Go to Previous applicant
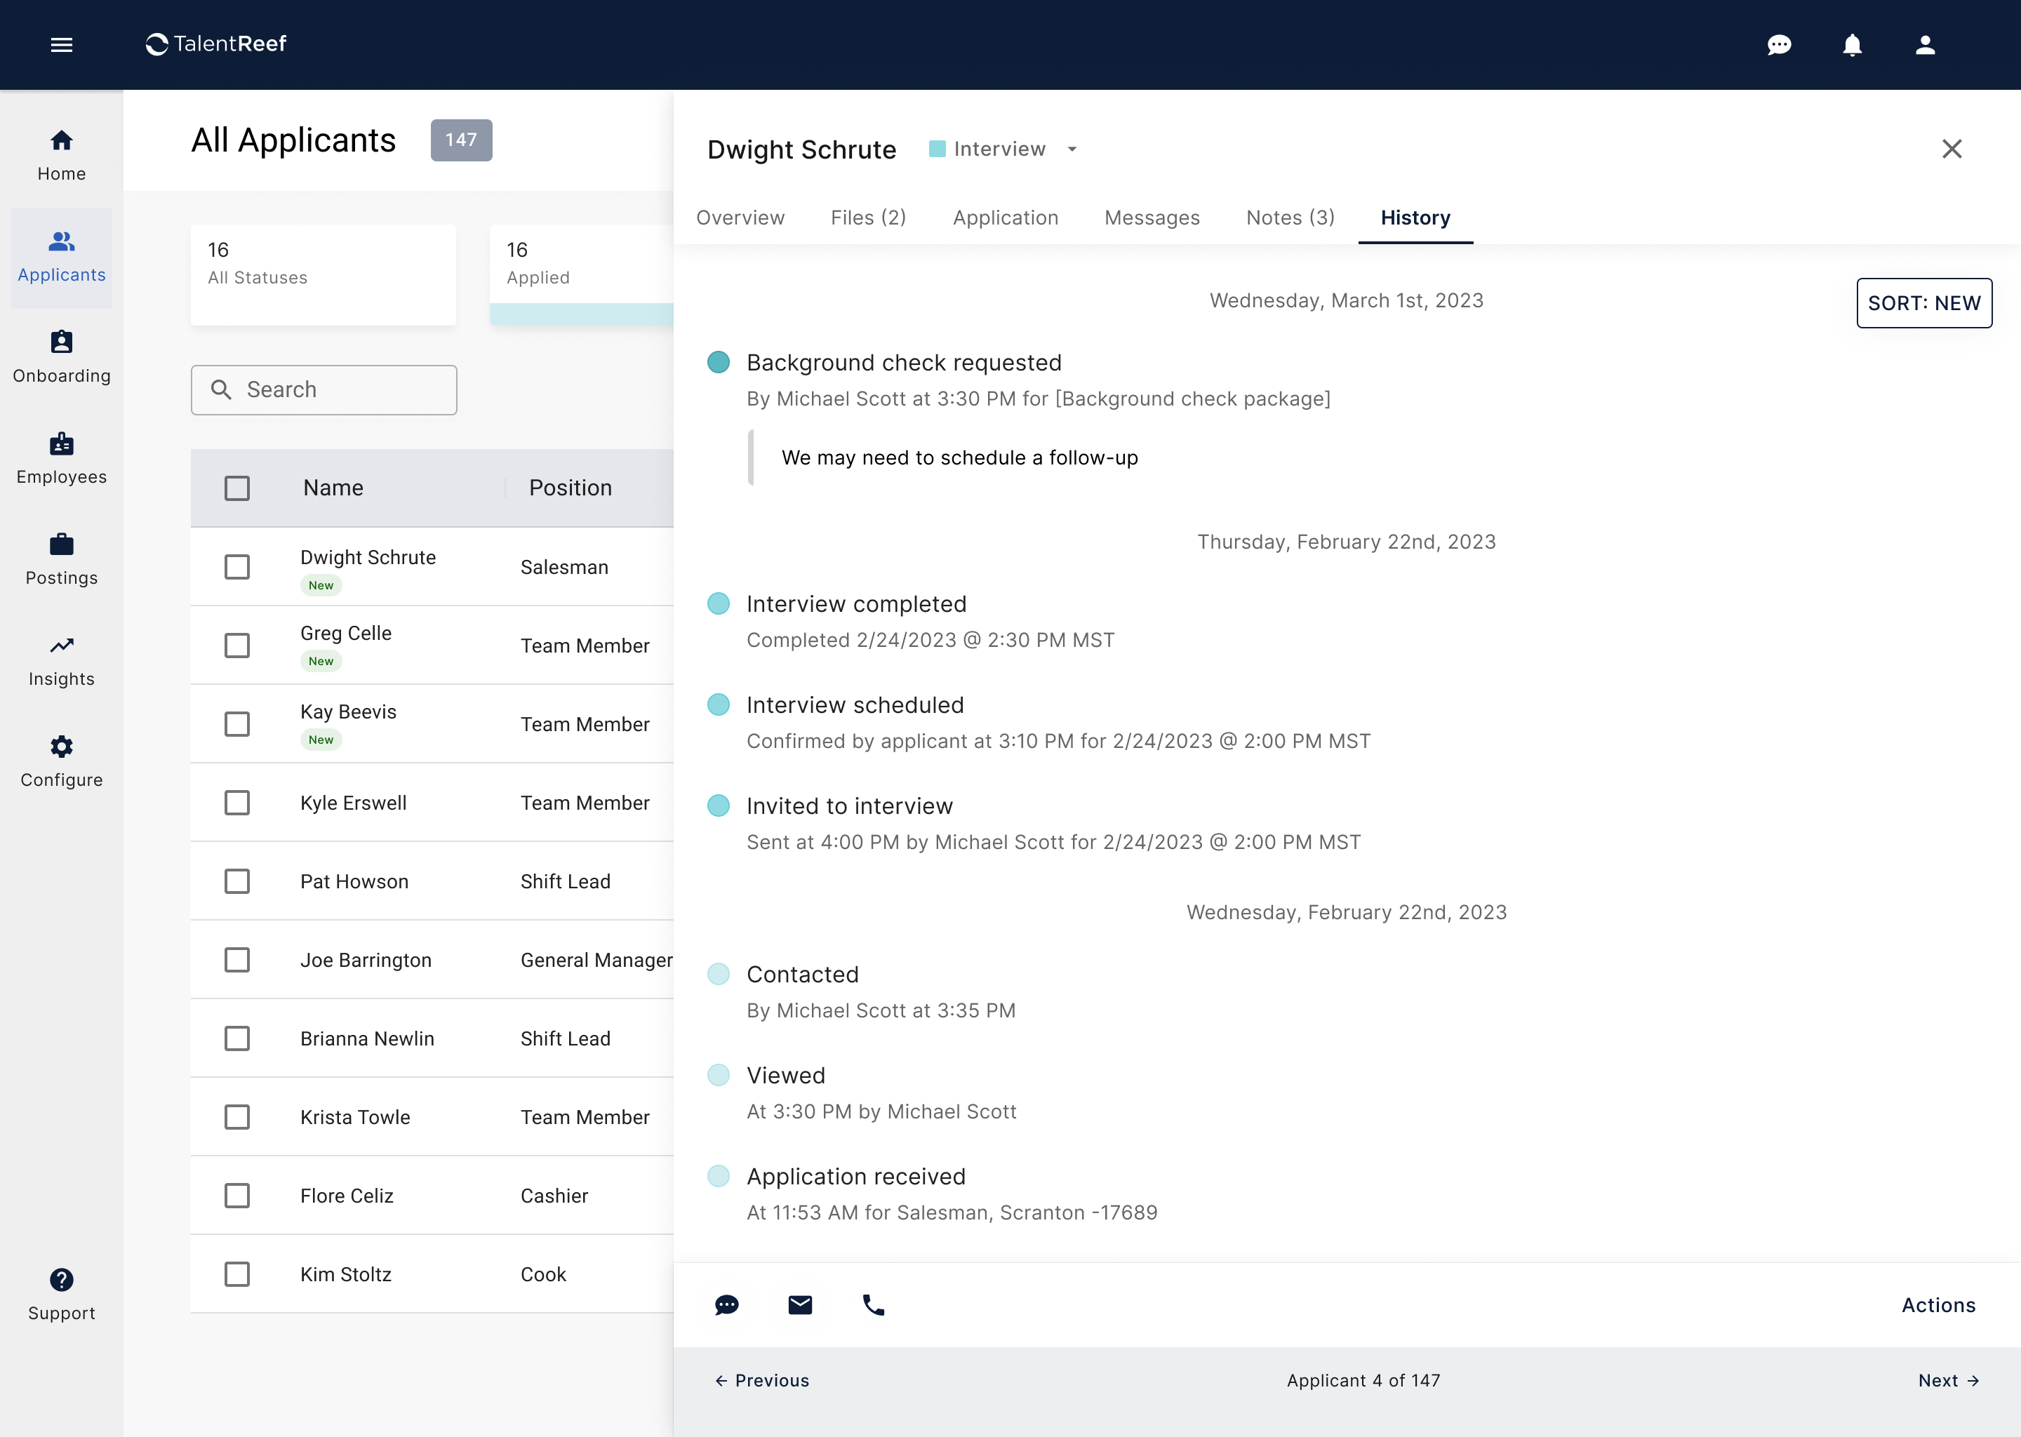 coord(762,1380)
